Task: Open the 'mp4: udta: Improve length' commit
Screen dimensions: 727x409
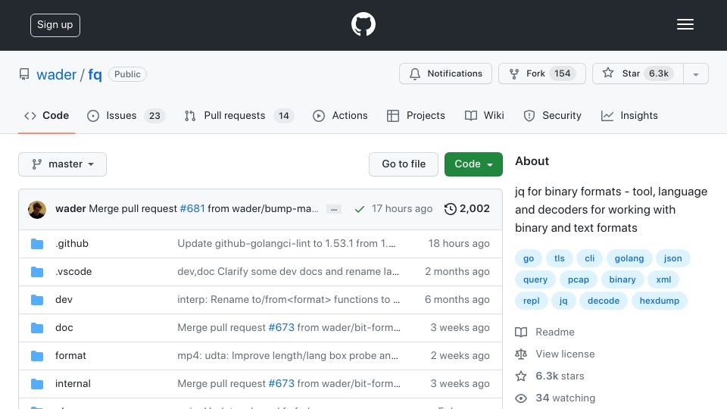Action: tap(288, 356)
